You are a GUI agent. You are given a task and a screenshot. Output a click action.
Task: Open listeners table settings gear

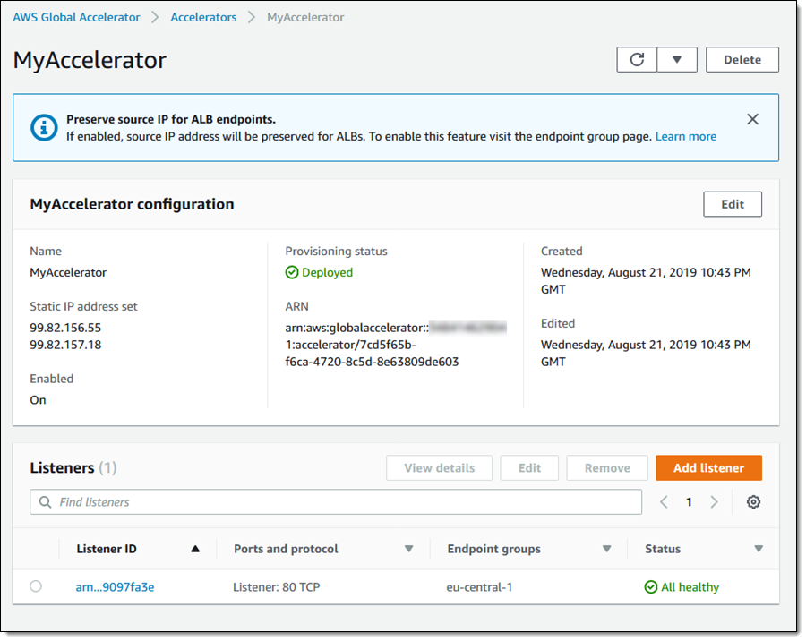(x=753, y=501)
